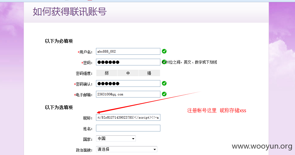
Task: Click the 强 password strength segment
Action: pyautogui.click(x=149, y=73)
